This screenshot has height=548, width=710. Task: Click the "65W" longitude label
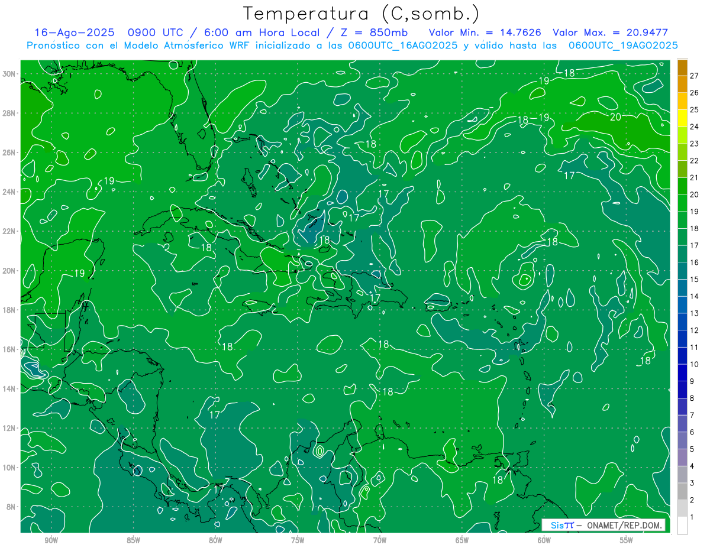tap(462, 540)
